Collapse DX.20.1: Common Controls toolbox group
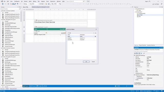 (x=2, y=11)
